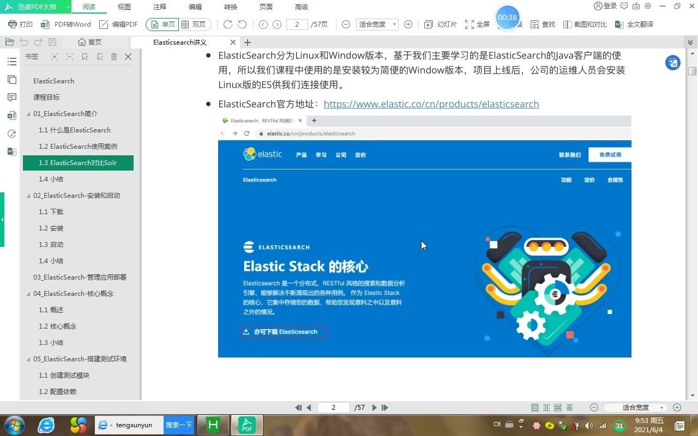Viewport: 698px width, 436px height.
Task: Click vertical scrollbar down arrow
Action: click(693, 396)
